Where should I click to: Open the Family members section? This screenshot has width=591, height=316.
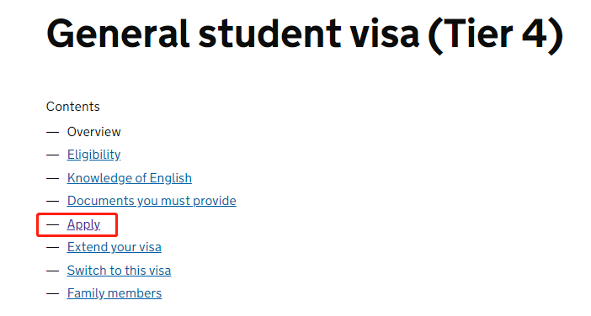pos(114,293)
